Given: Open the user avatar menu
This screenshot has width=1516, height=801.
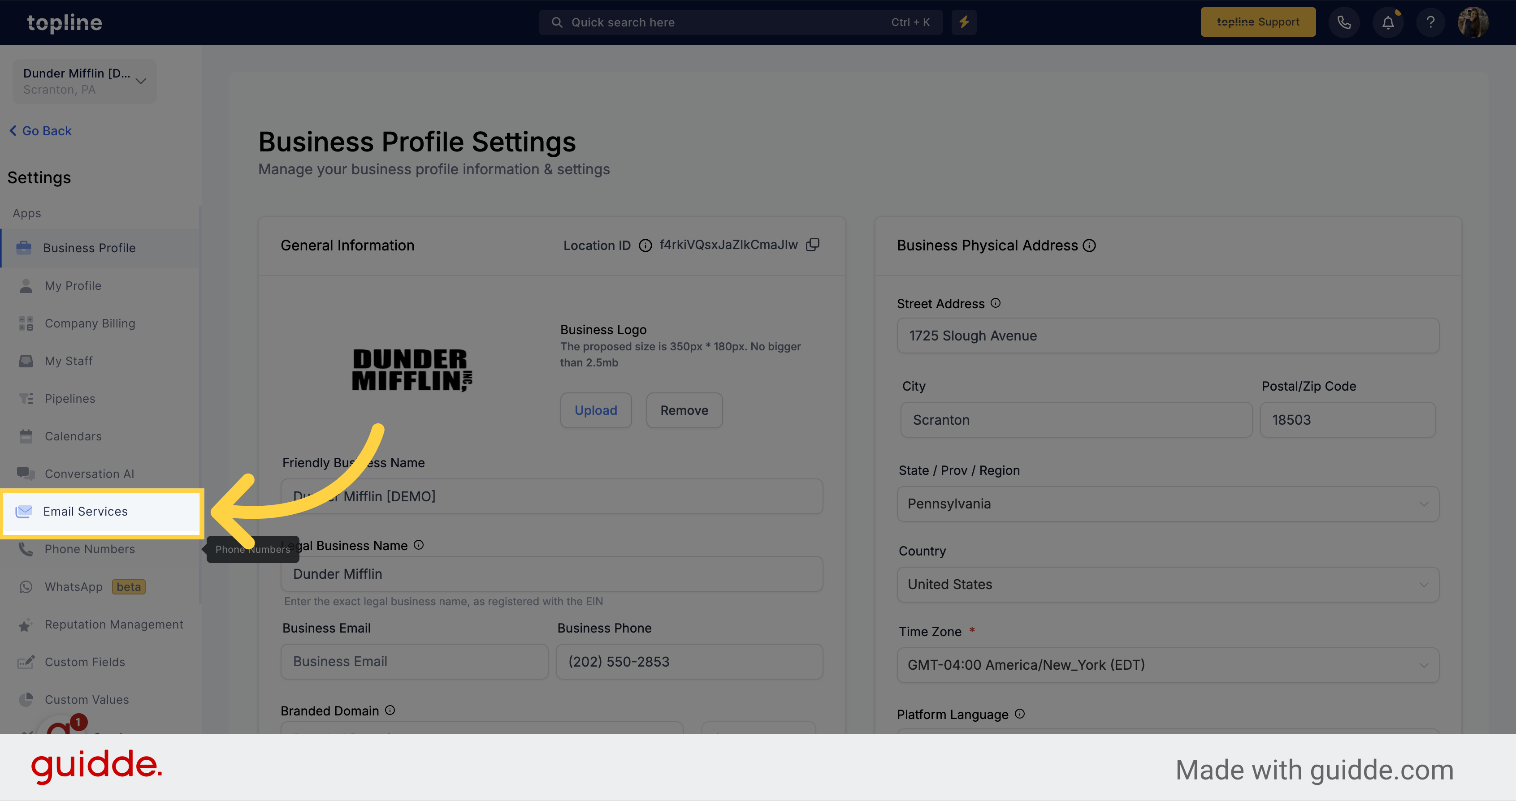Looking at the screenshot, I should [x=1473, y=22].
